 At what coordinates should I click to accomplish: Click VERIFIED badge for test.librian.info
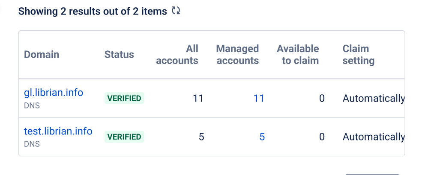(x=124, y=137)
